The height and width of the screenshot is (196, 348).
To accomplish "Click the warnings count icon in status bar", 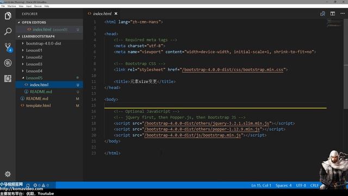I will pos(45,185).
